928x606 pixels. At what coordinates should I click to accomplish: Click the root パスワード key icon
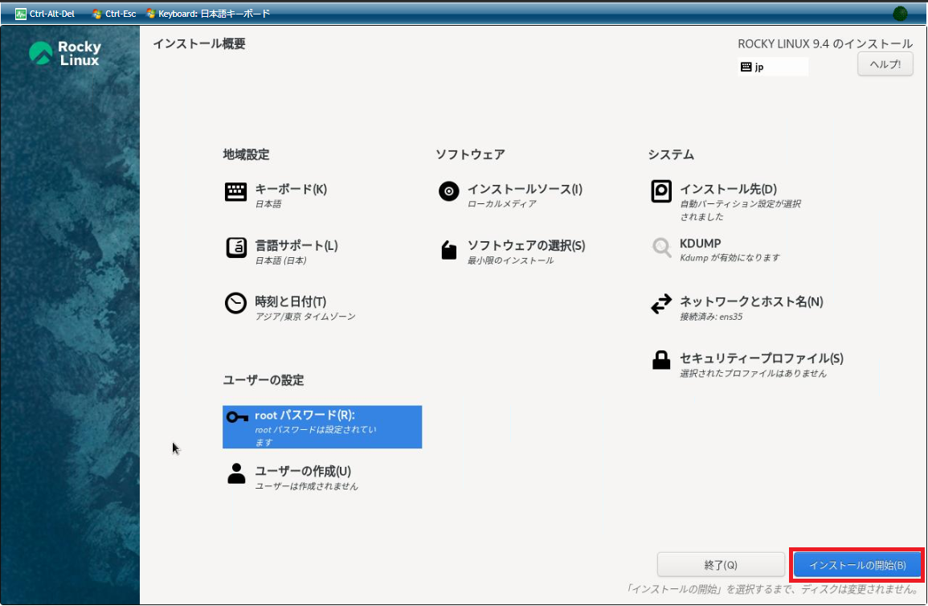tap(236, 416)
